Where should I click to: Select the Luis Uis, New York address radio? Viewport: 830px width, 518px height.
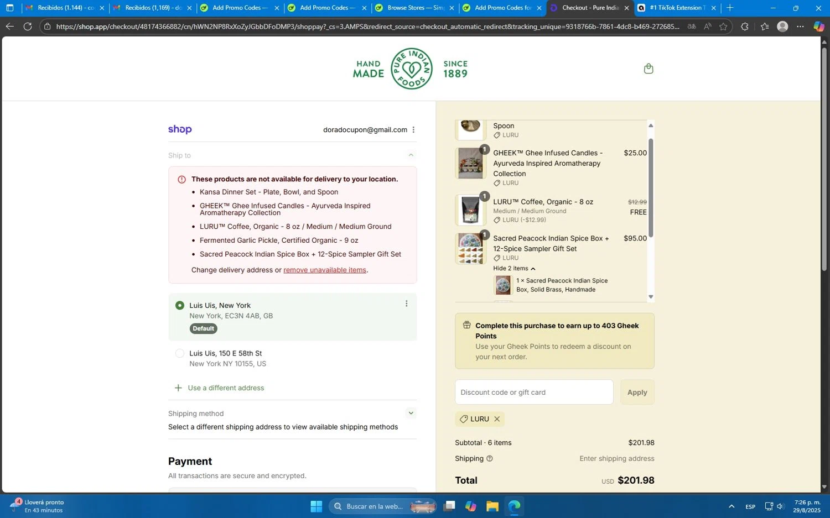tap(180, 305)
